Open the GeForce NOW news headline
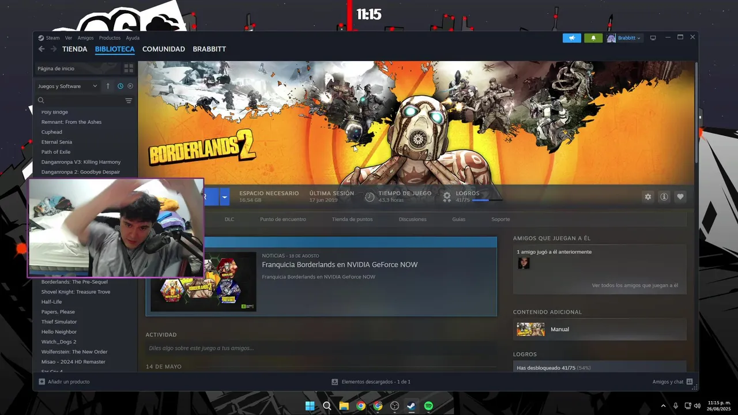This screenshot has width=738, height=415. click(x=340, y=265)
